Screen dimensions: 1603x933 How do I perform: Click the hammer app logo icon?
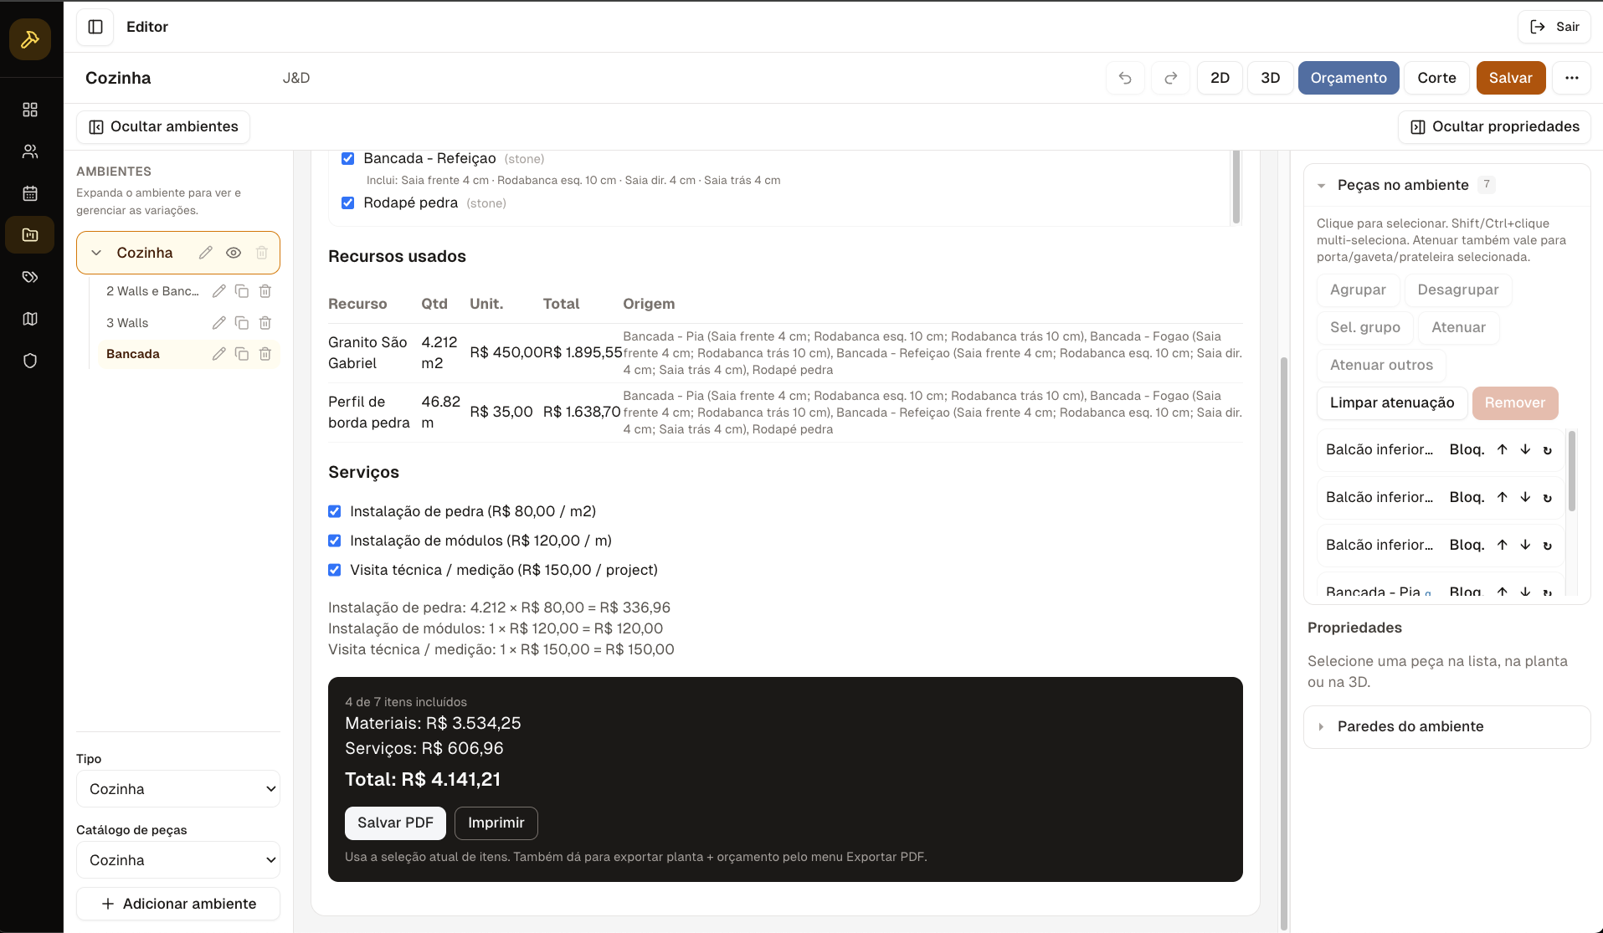pos(30,39)
